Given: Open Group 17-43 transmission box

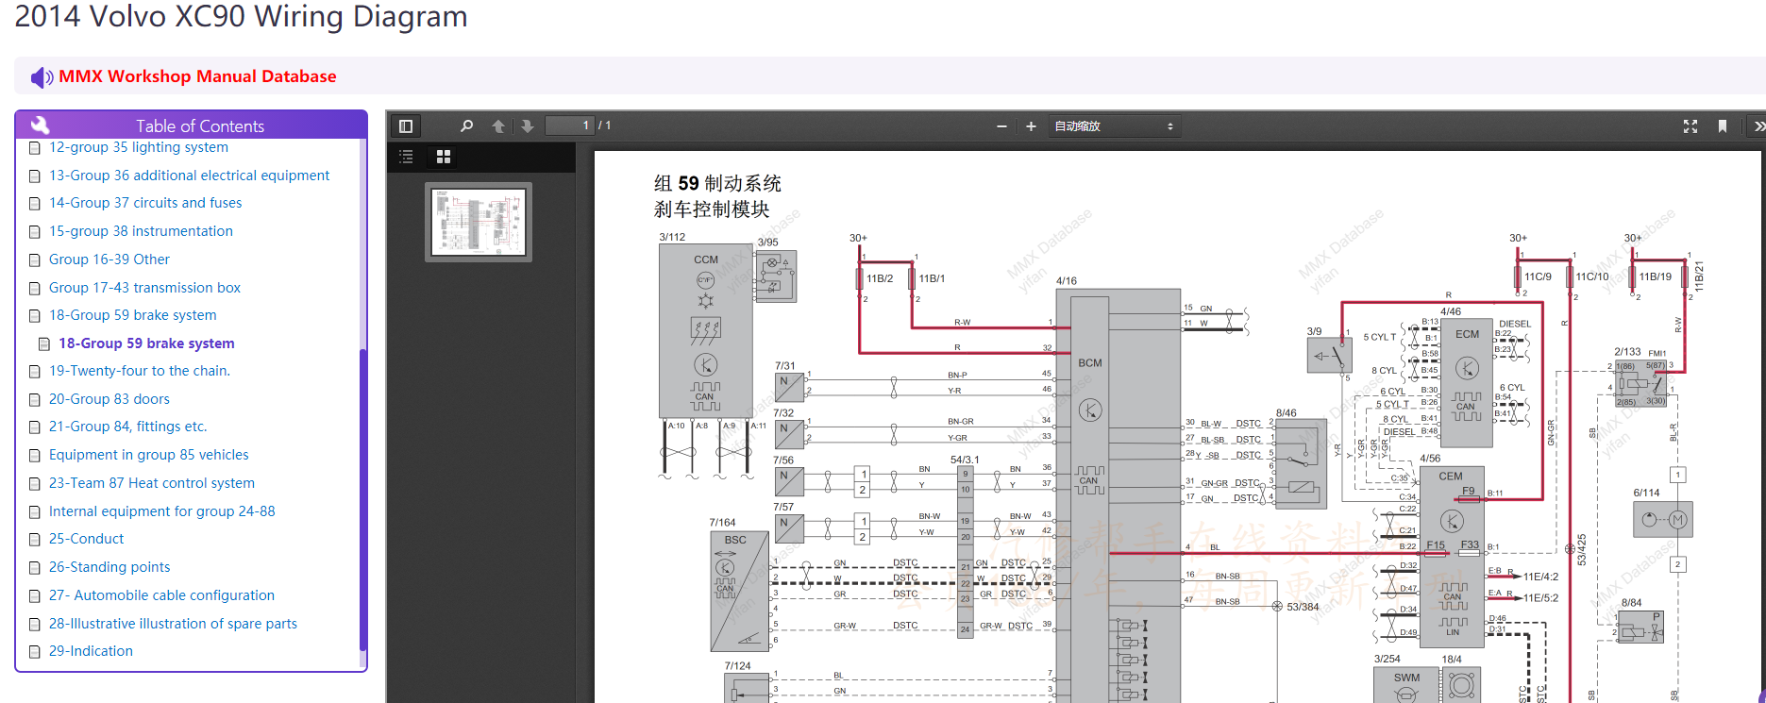Looking at the screenshot, I should 144,288.
